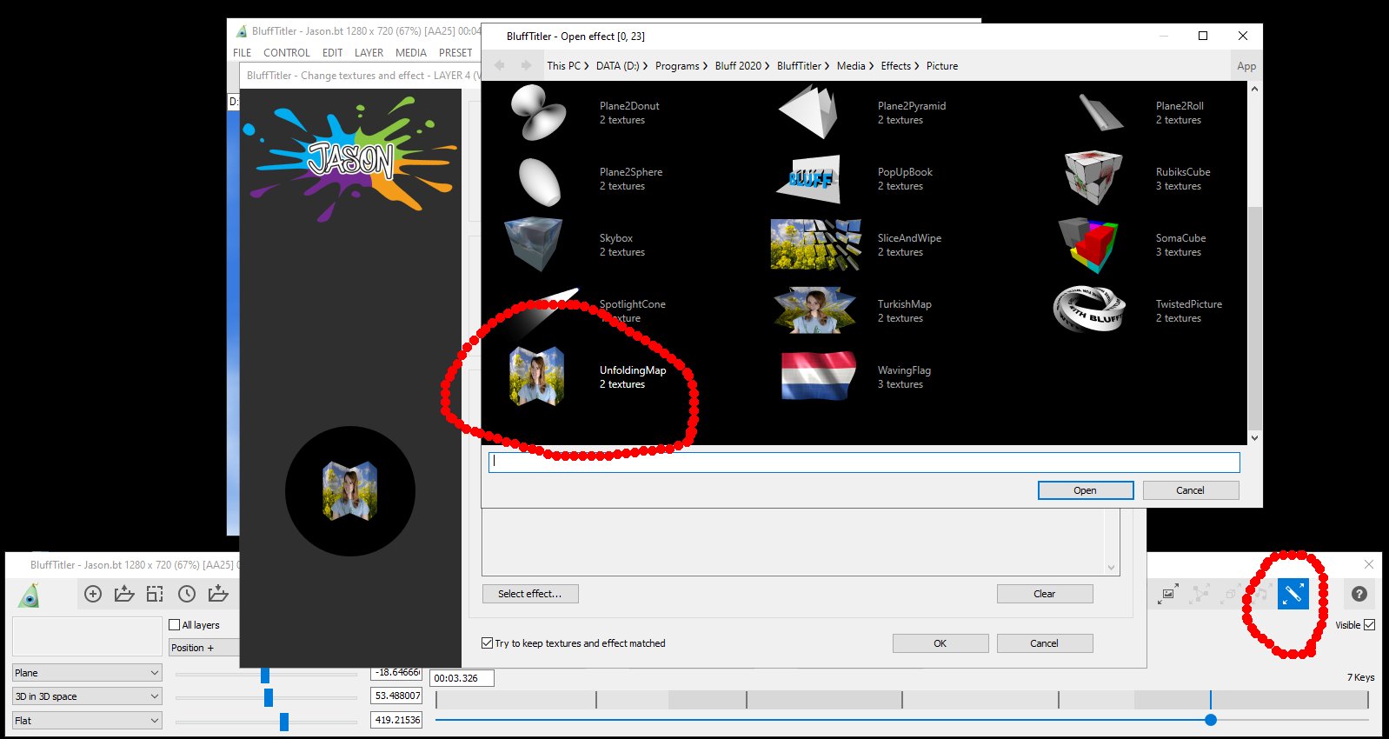Click the first position slider thumb
This screenshot has width=1389, height=739.
pos(265,675)
